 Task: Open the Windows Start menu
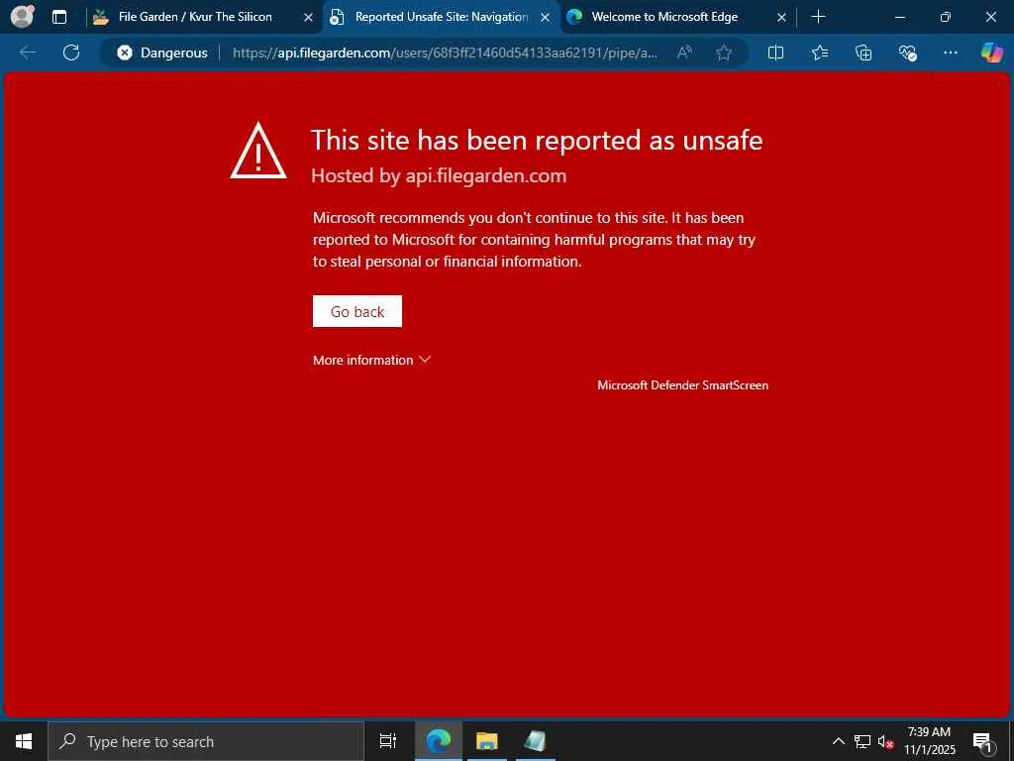click(x=24, y=741)
